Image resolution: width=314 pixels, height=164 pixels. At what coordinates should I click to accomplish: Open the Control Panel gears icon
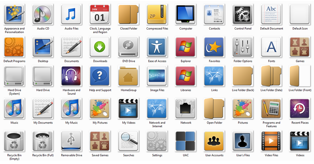(x=243, y=14)
